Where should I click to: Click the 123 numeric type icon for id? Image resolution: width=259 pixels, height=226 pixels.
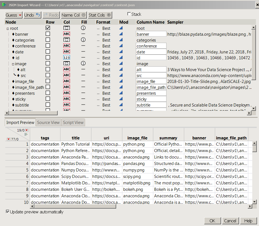click(x=67, y=58)
